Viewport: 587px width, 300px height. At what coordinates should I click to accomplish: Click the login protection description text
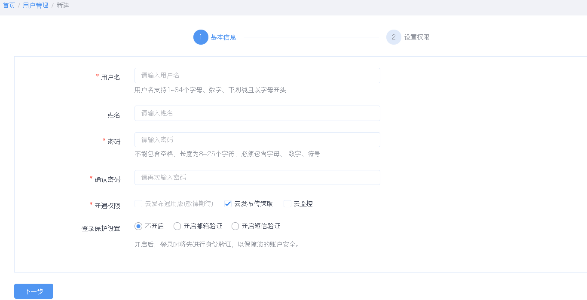point(217,245)
